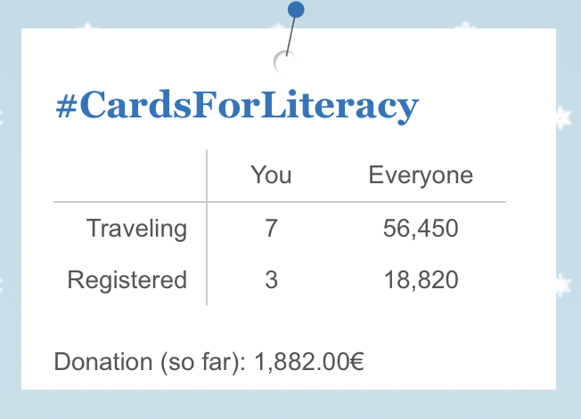581x419 pixels.
Task: Click the blue pushpin head
Action: 296,10
